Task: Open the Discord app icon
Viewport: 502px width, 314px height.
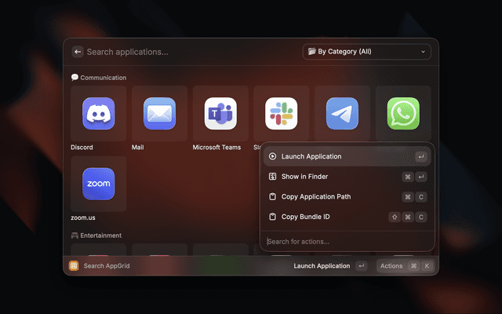Action: pyautogui.click(x=98, y=114)
